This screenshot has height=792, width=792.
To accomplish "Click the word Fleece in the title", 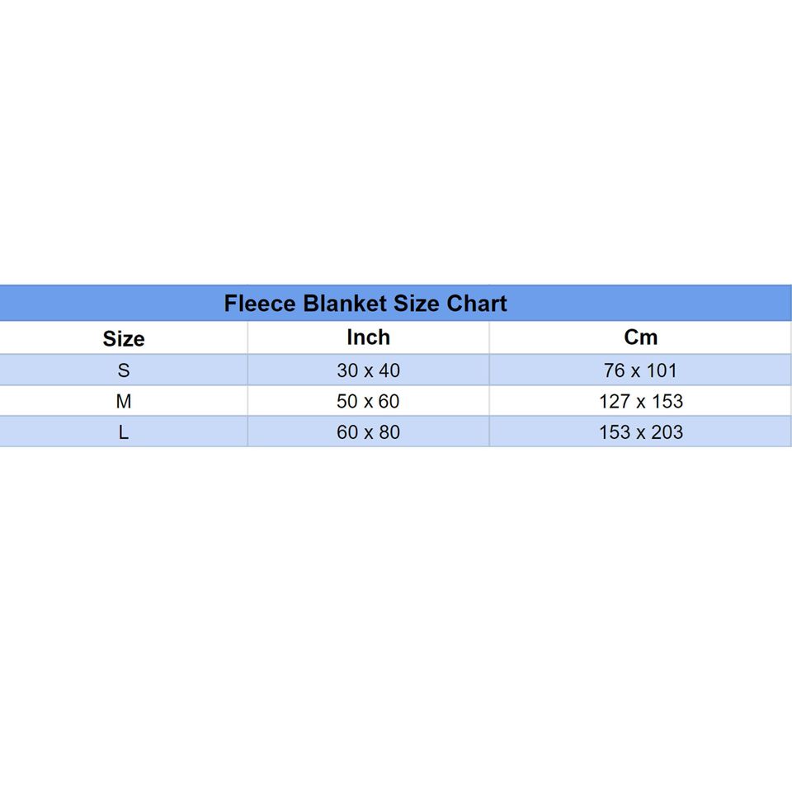I will click(x=260, y=304).
